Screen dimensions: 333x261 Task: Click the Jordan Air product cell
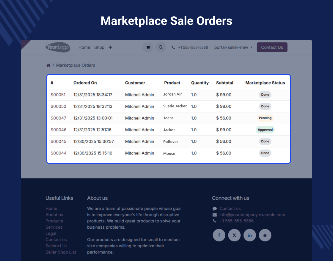172,94
